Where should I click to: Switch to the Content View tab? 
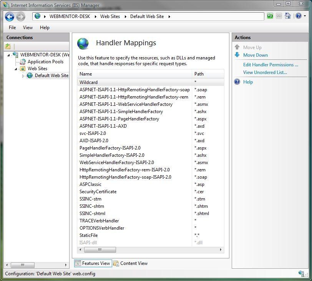[131, 263]
